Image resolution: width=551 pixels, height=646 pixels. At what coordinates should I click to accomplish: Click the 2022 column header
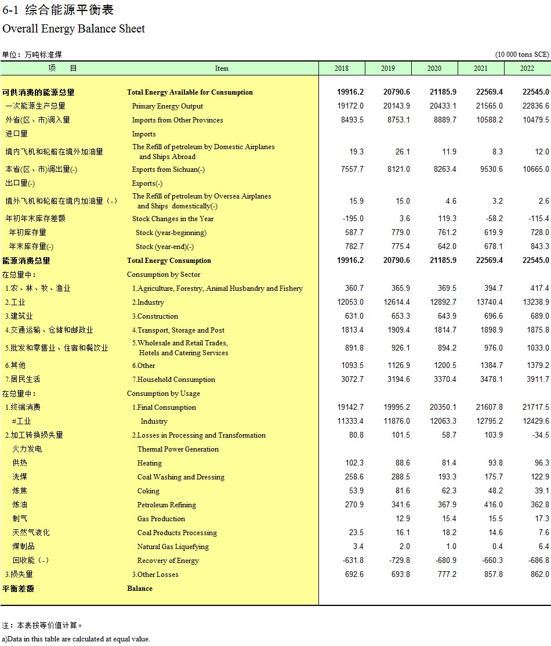coord(527,68)
